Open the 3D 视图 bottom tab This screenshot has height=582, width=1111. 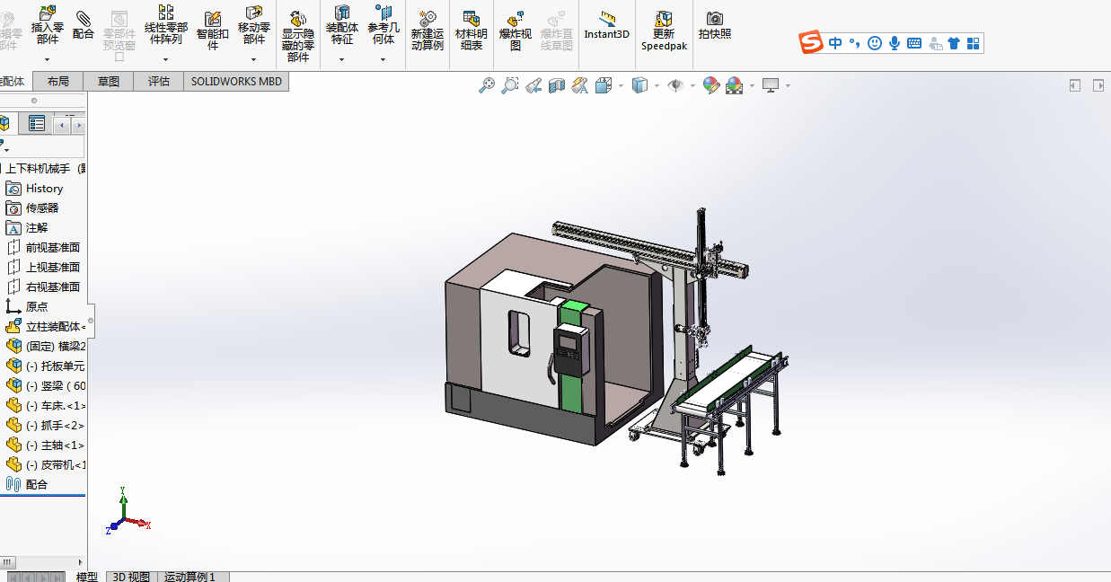point(131,577)
